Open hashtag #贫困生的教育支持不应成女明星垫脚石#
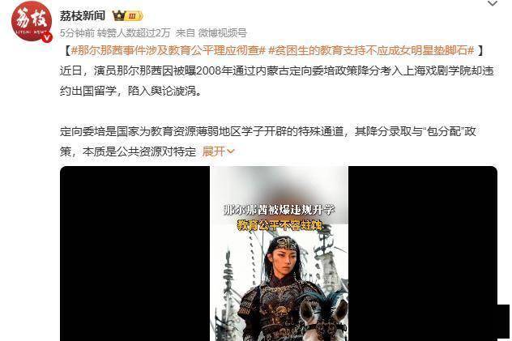The width and height of the screenshot is (512, 341). tap(371, 50)
